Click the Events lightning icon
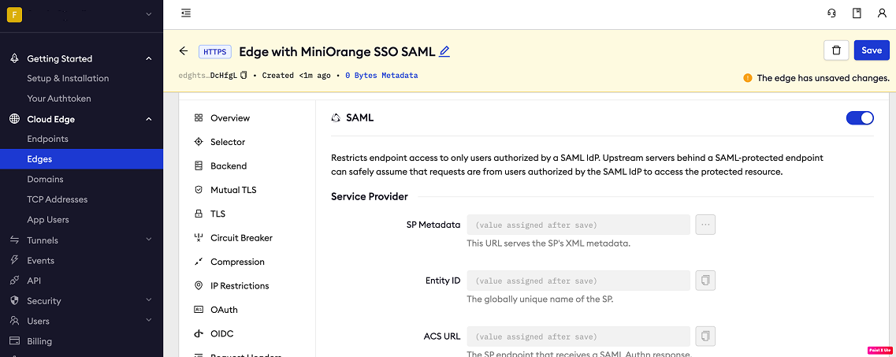 click(15, 261)
